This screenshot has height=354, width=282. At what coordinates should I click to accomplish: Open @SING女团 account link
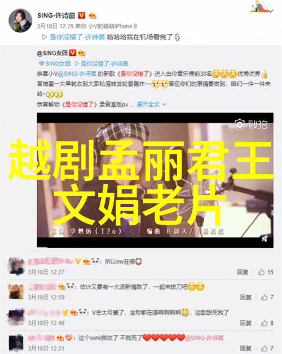click(x=52, y=53)
